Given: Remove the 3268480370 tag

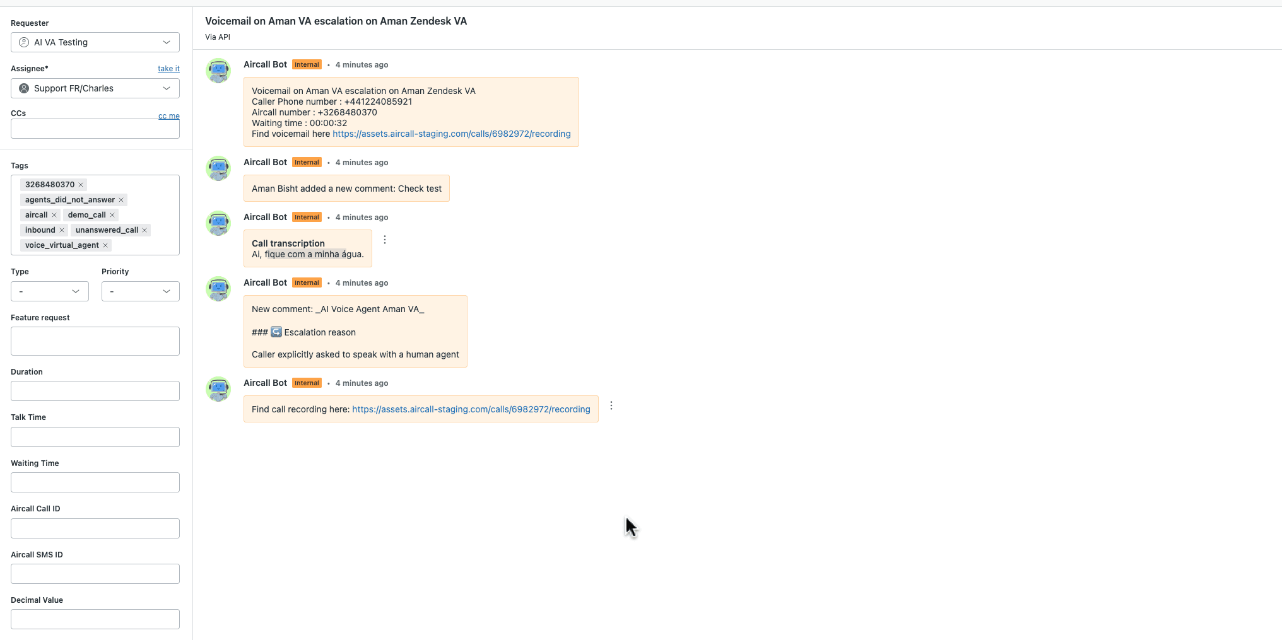Looking at the screenshot, I should coord(81,185).
